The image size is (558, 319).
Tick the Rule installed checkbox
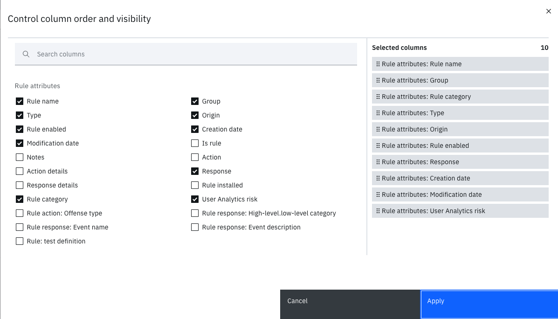[195, 185]
